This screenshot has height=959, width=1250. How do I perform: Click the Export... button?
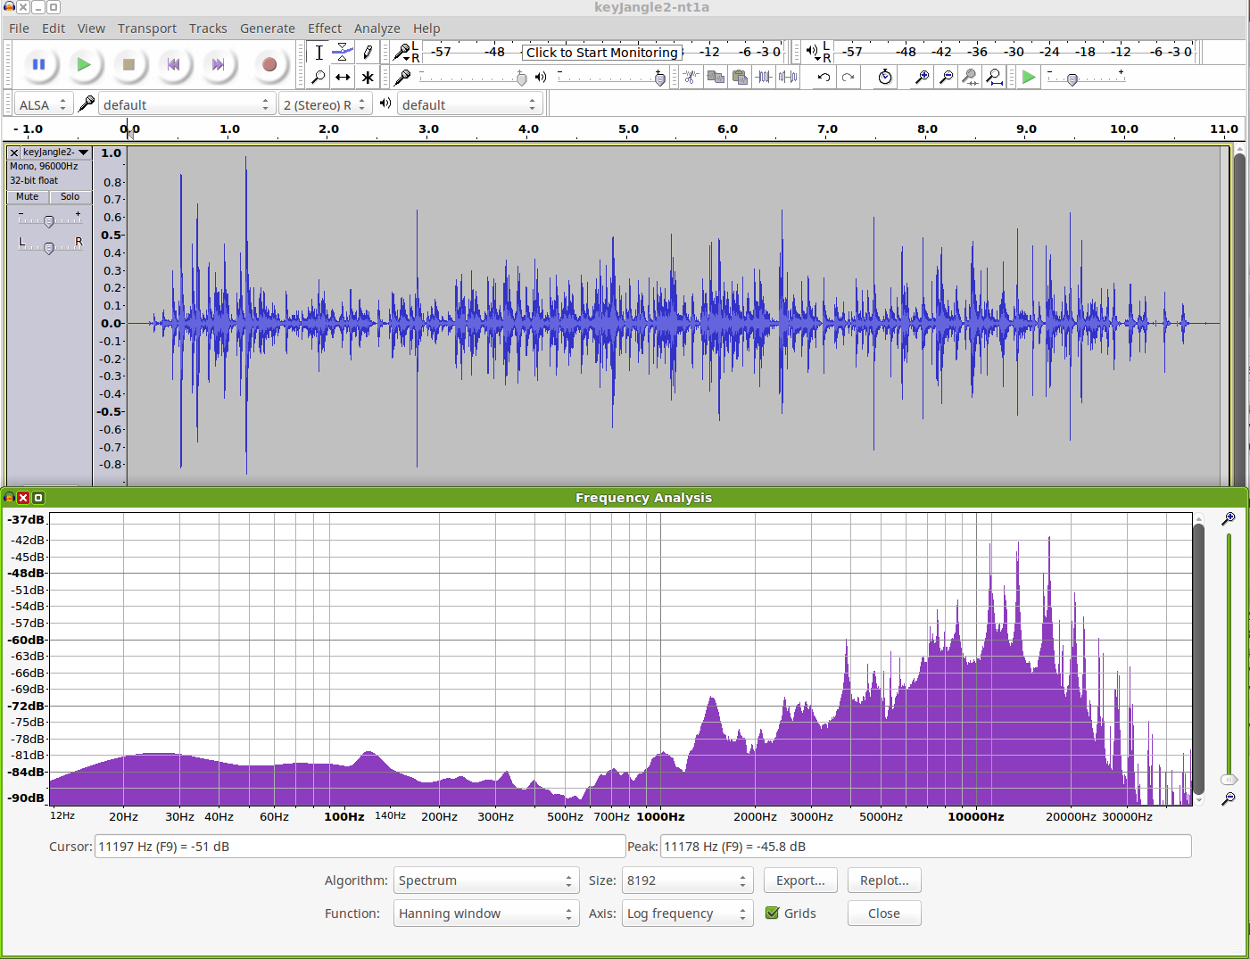pos(800,880)
